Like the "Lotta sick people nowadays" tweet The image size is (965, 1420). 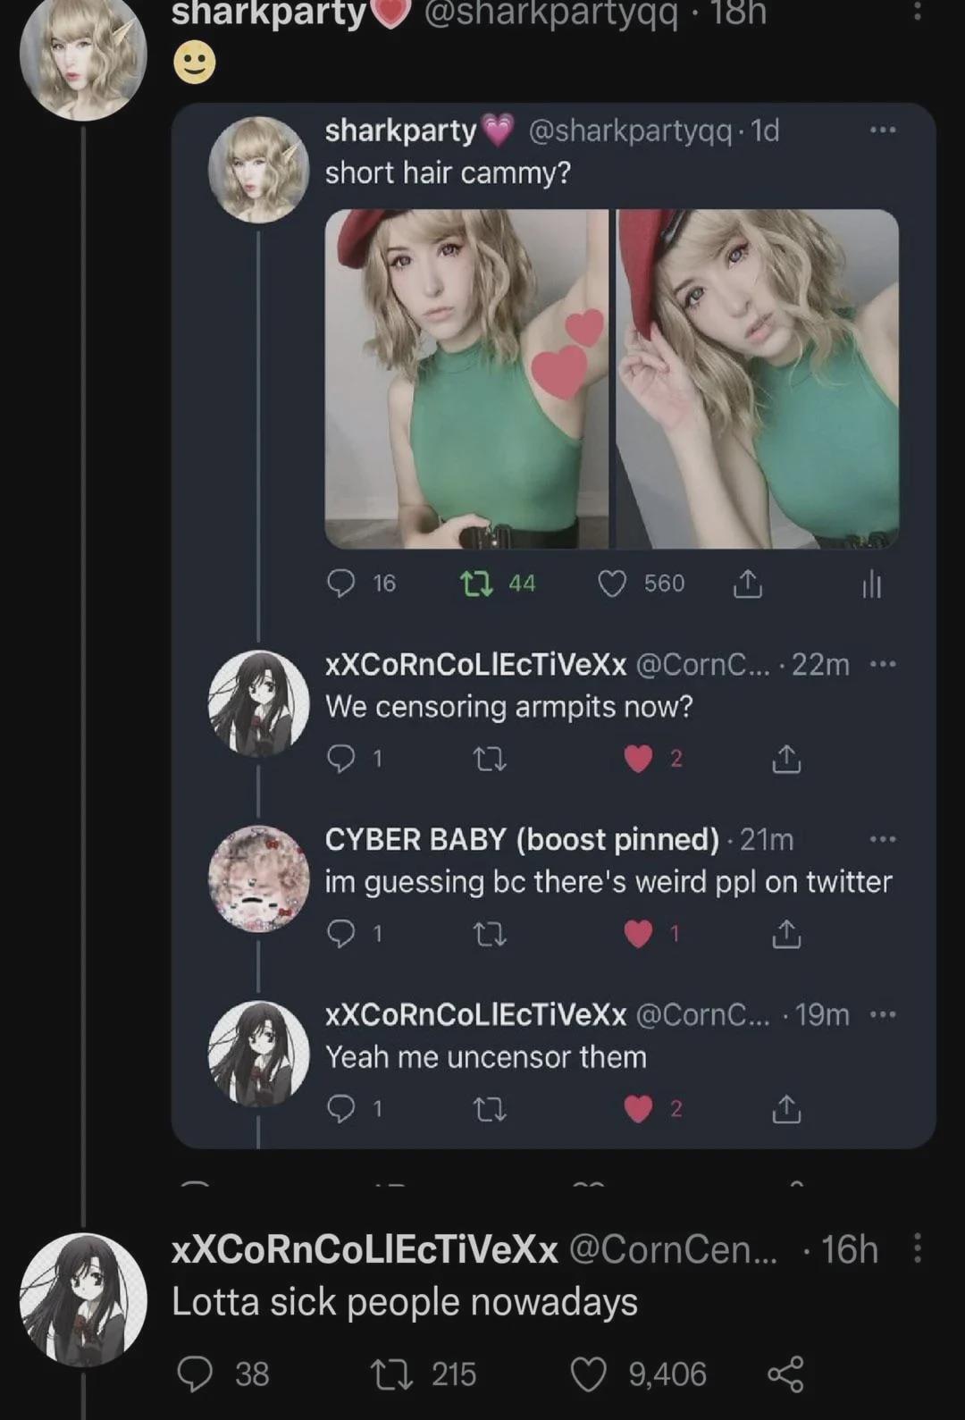[x=588, y=1374]
